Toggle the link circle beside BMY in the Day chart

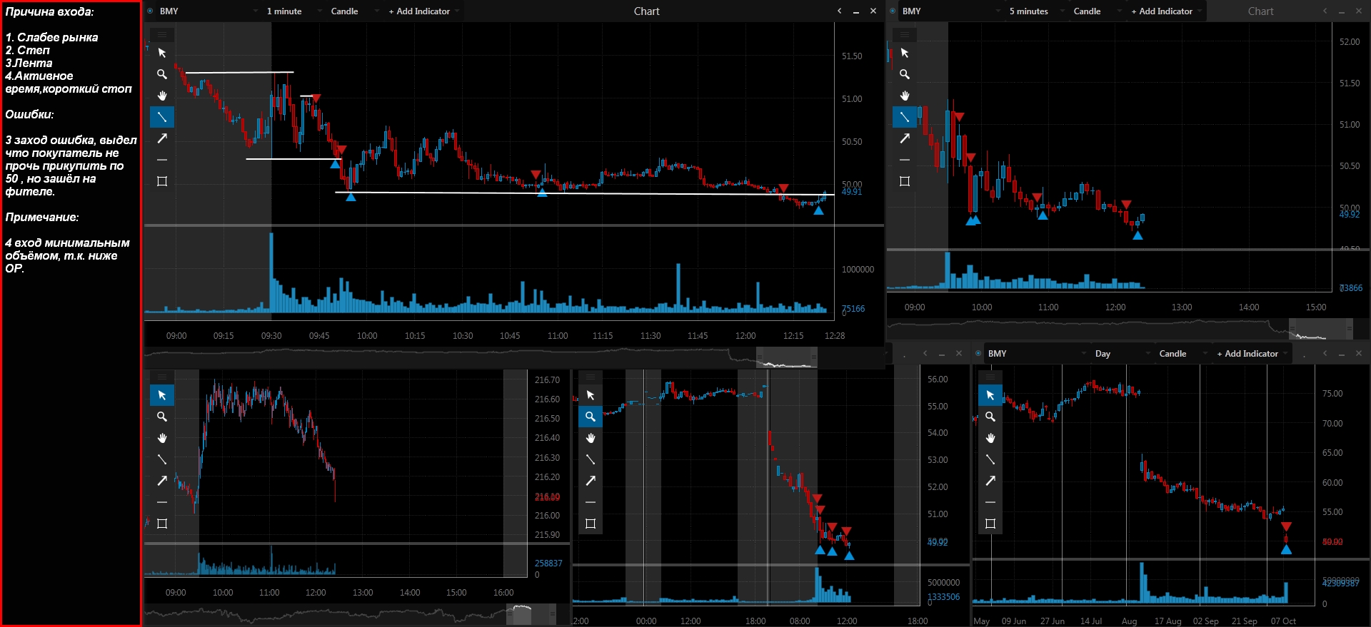coord(978,354)
